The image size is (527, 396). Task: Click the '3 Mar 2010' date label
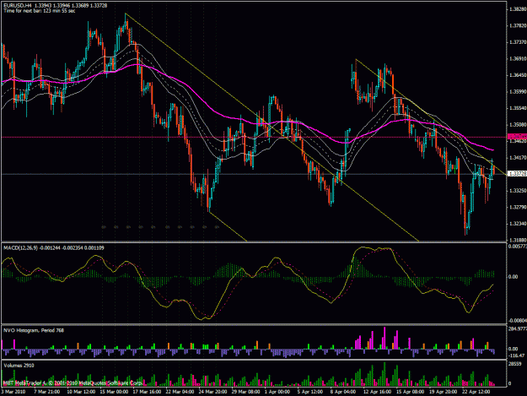(13, 392)
